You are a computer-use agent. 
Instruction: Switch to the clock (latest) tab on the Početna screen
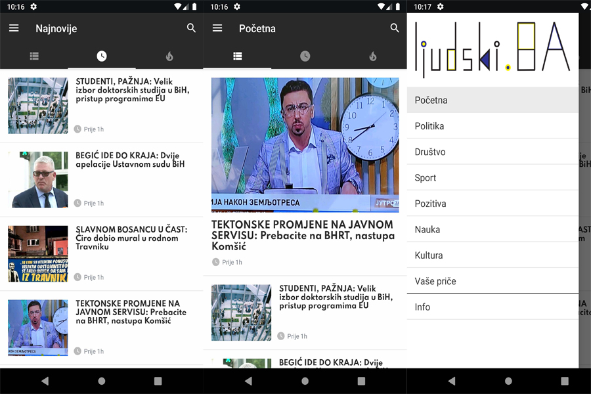305,56
